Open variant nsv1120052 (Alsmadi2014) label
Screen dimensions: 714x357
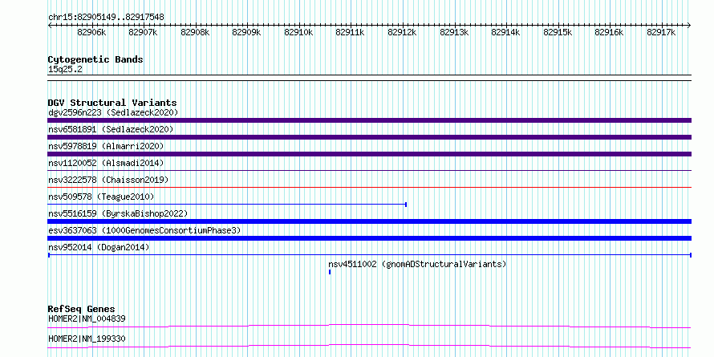coord(106,163)
